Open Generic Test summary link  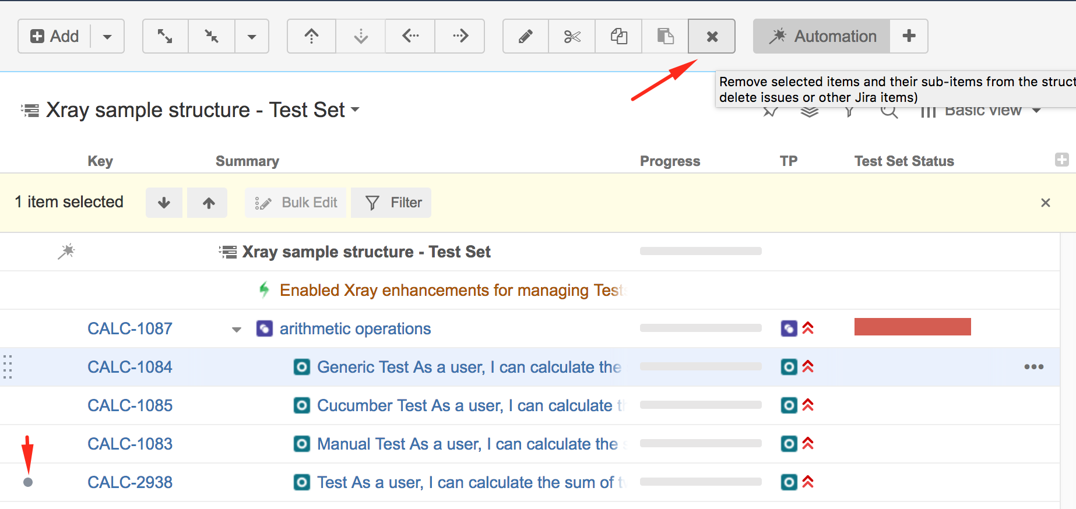click(x=469, y=367)
